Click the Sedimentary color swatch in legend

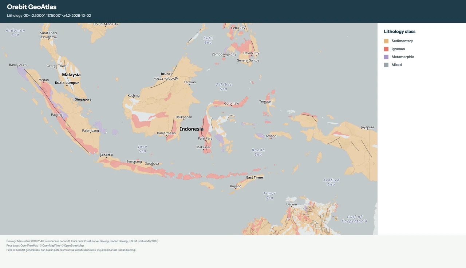(x=386, y=41)
